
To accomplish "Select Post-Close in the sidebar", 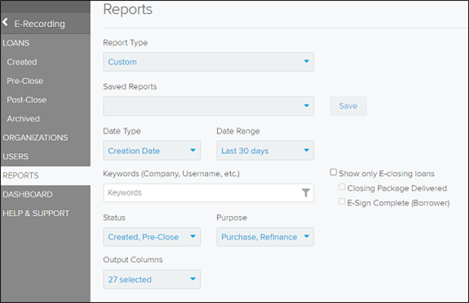I will [27, 100].
